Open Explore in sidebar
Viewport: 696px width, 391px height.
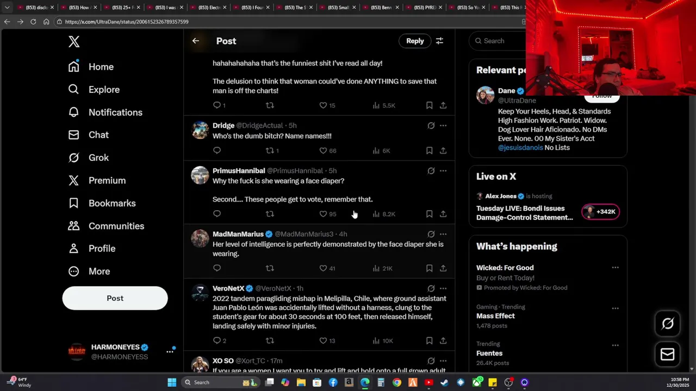(94, 90)
